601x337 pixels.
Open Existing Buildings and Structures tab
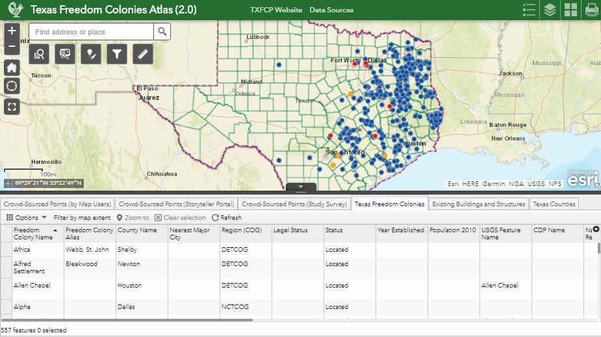(x=479, y=204)
